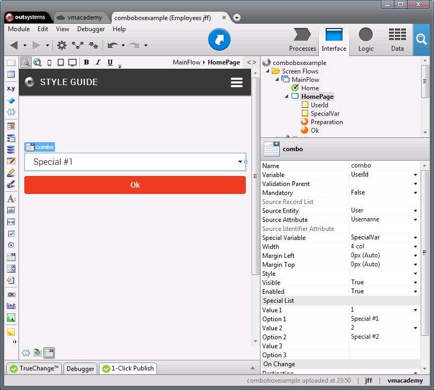
Task: Open the Debugger menu
Action: pyautogui.click(x=91, y=29)
